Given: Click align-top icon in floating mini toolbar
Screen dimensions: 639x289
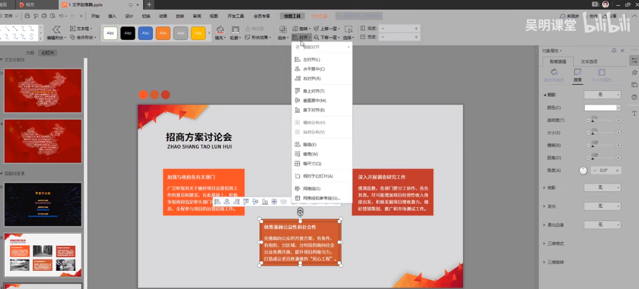Looking at the screenshot, I should pos(246,201).
